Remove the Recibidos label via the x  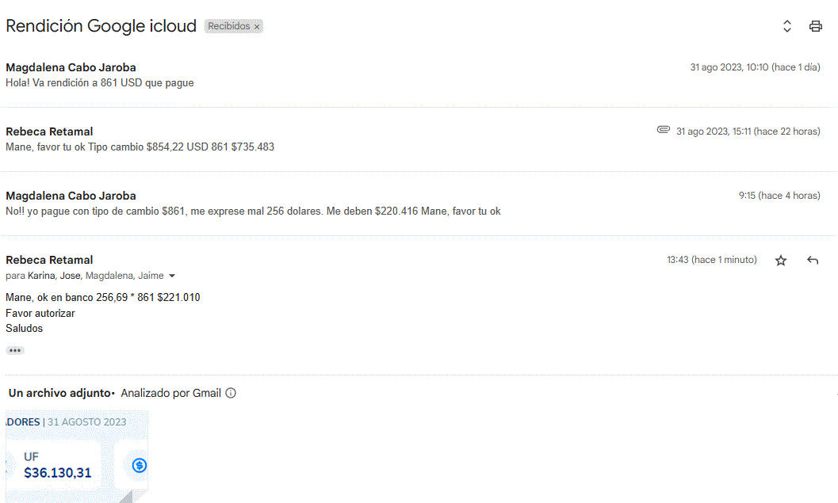coord(257,27)
